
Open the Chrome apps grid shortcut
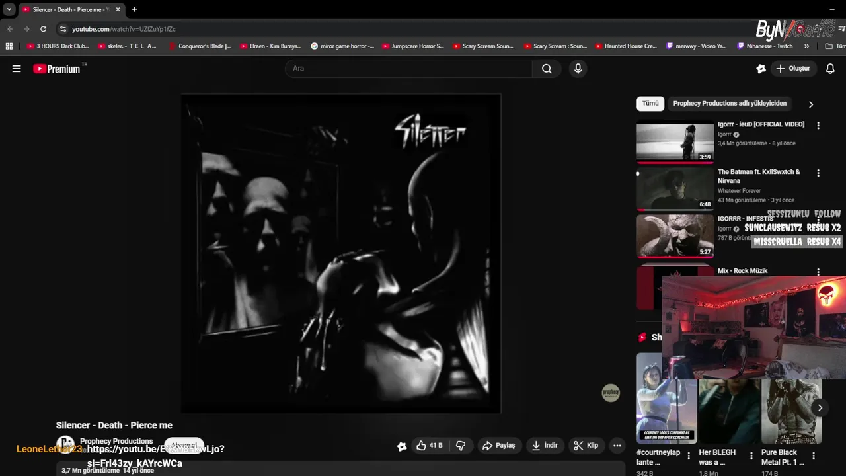point(9,46)
